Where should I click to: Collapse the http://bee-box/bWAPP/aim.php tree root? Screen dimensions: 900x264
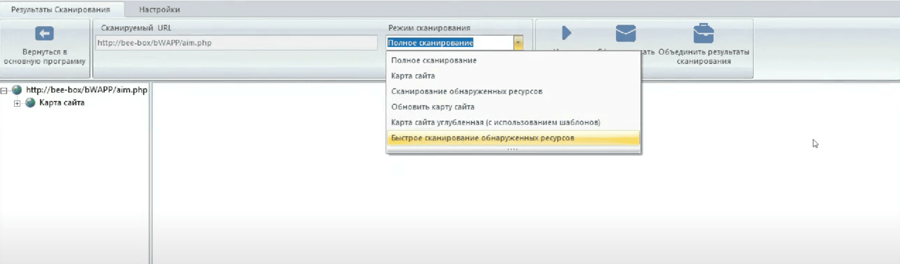point(4,91)
